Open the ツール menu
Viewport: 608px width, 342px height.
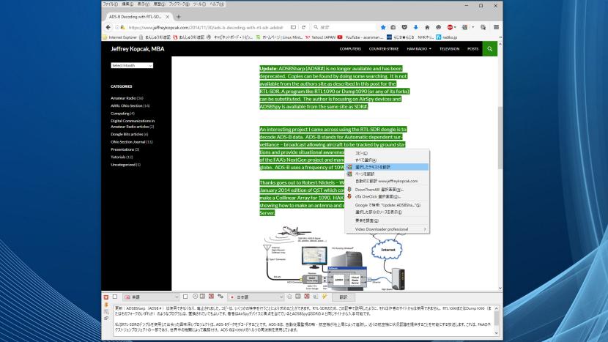click(x=199, y=4)
